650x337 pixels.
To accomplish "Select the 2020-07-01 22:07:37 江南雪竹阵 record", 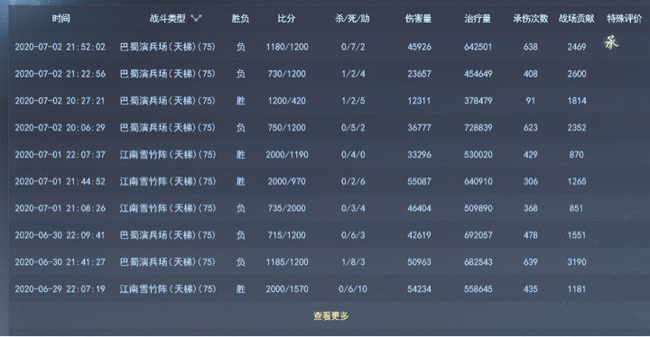I will tap(329, 154).
